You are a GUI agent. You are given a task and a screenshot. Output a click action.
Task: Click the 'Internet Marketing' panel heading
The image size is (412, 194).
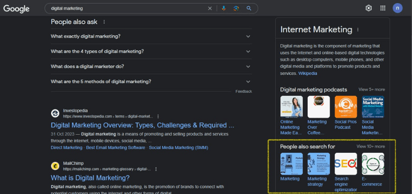point(316,29)
